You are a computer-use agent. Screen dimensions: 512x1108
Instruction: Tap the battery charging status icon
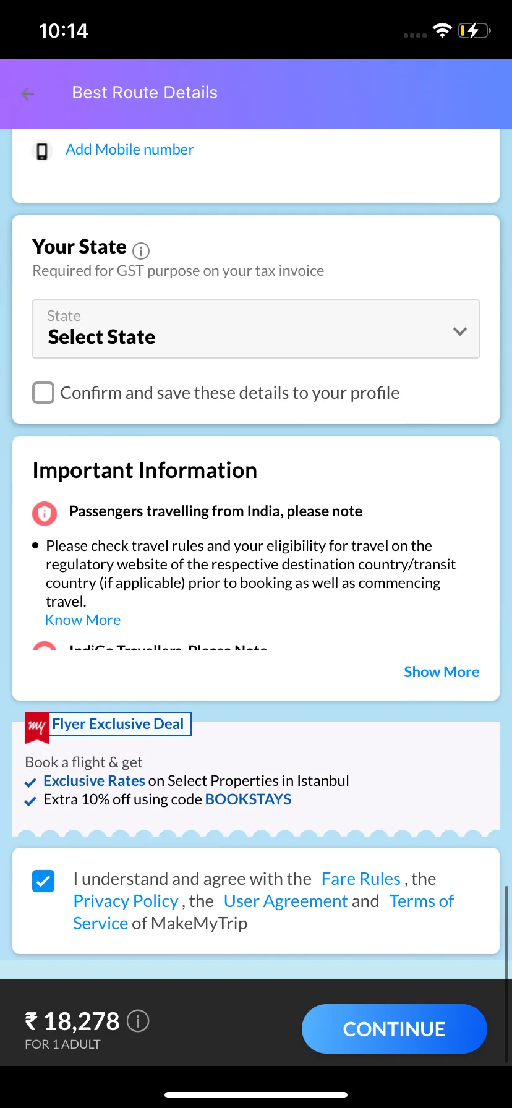point(474,30)
